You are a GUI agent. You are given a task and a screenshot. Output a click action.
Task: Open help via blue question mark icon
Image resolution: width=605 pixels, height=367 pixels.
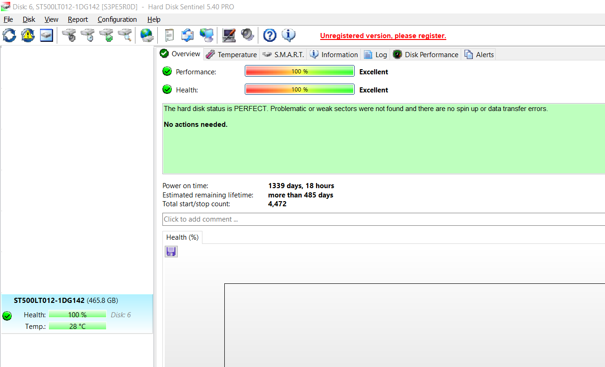[x=270, y=35]
